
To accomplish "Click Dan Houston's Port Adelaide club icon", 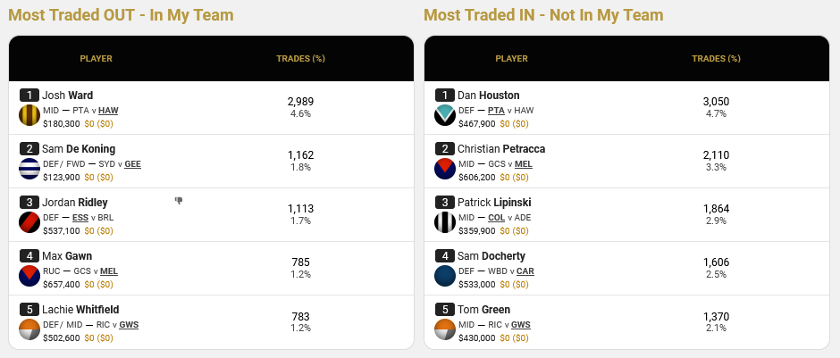I will click(x=445, y=115).
